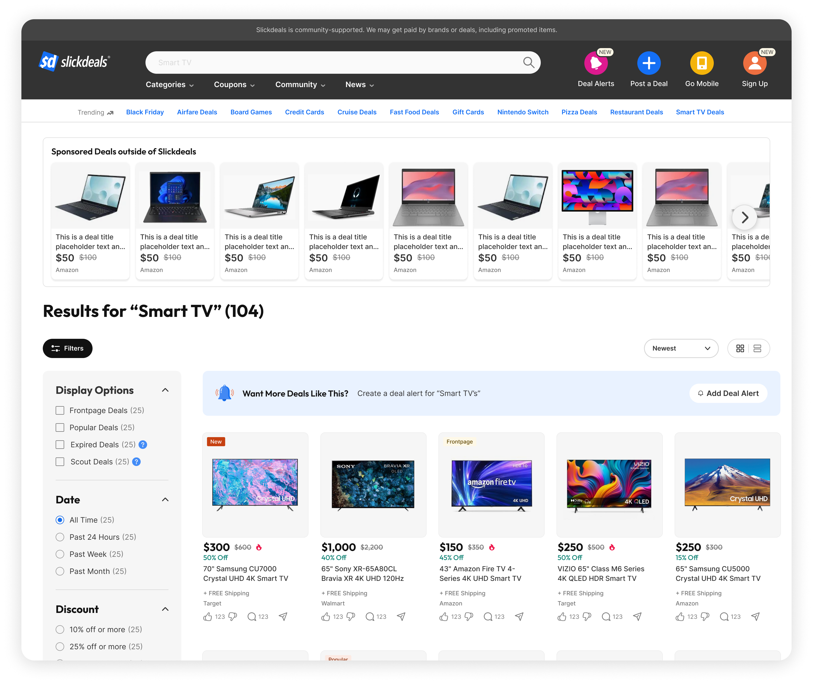Thumbs down the Sony Bravia deal
The width and height of the screenshot is (813, 684).
351,616
